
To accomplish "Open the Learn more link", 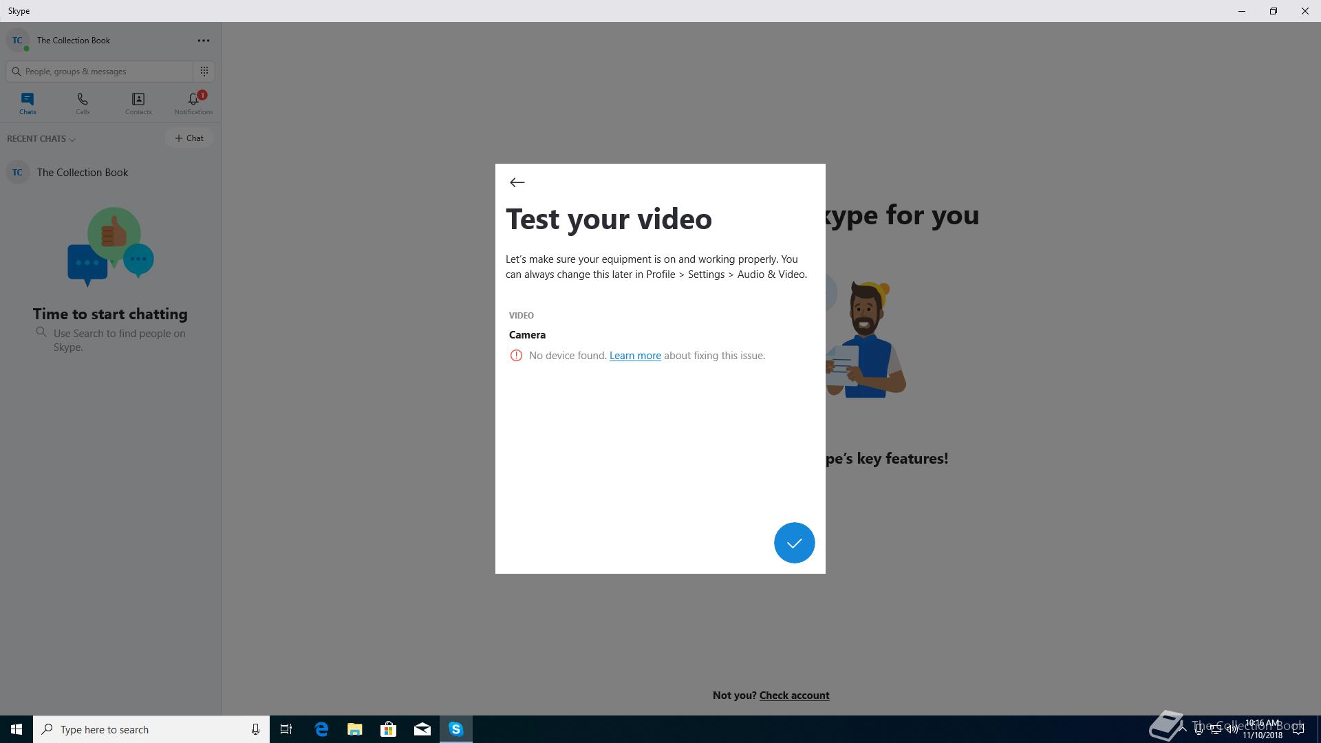I will [x=635, y=356].
